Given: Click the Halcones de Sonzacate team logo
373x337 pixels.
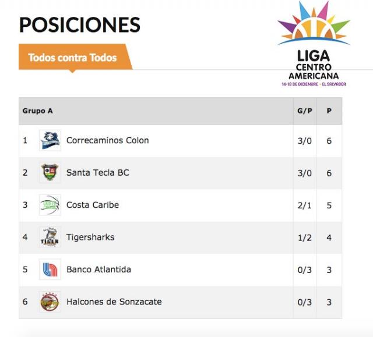Looking at the screenshot, I should (50, 302).
